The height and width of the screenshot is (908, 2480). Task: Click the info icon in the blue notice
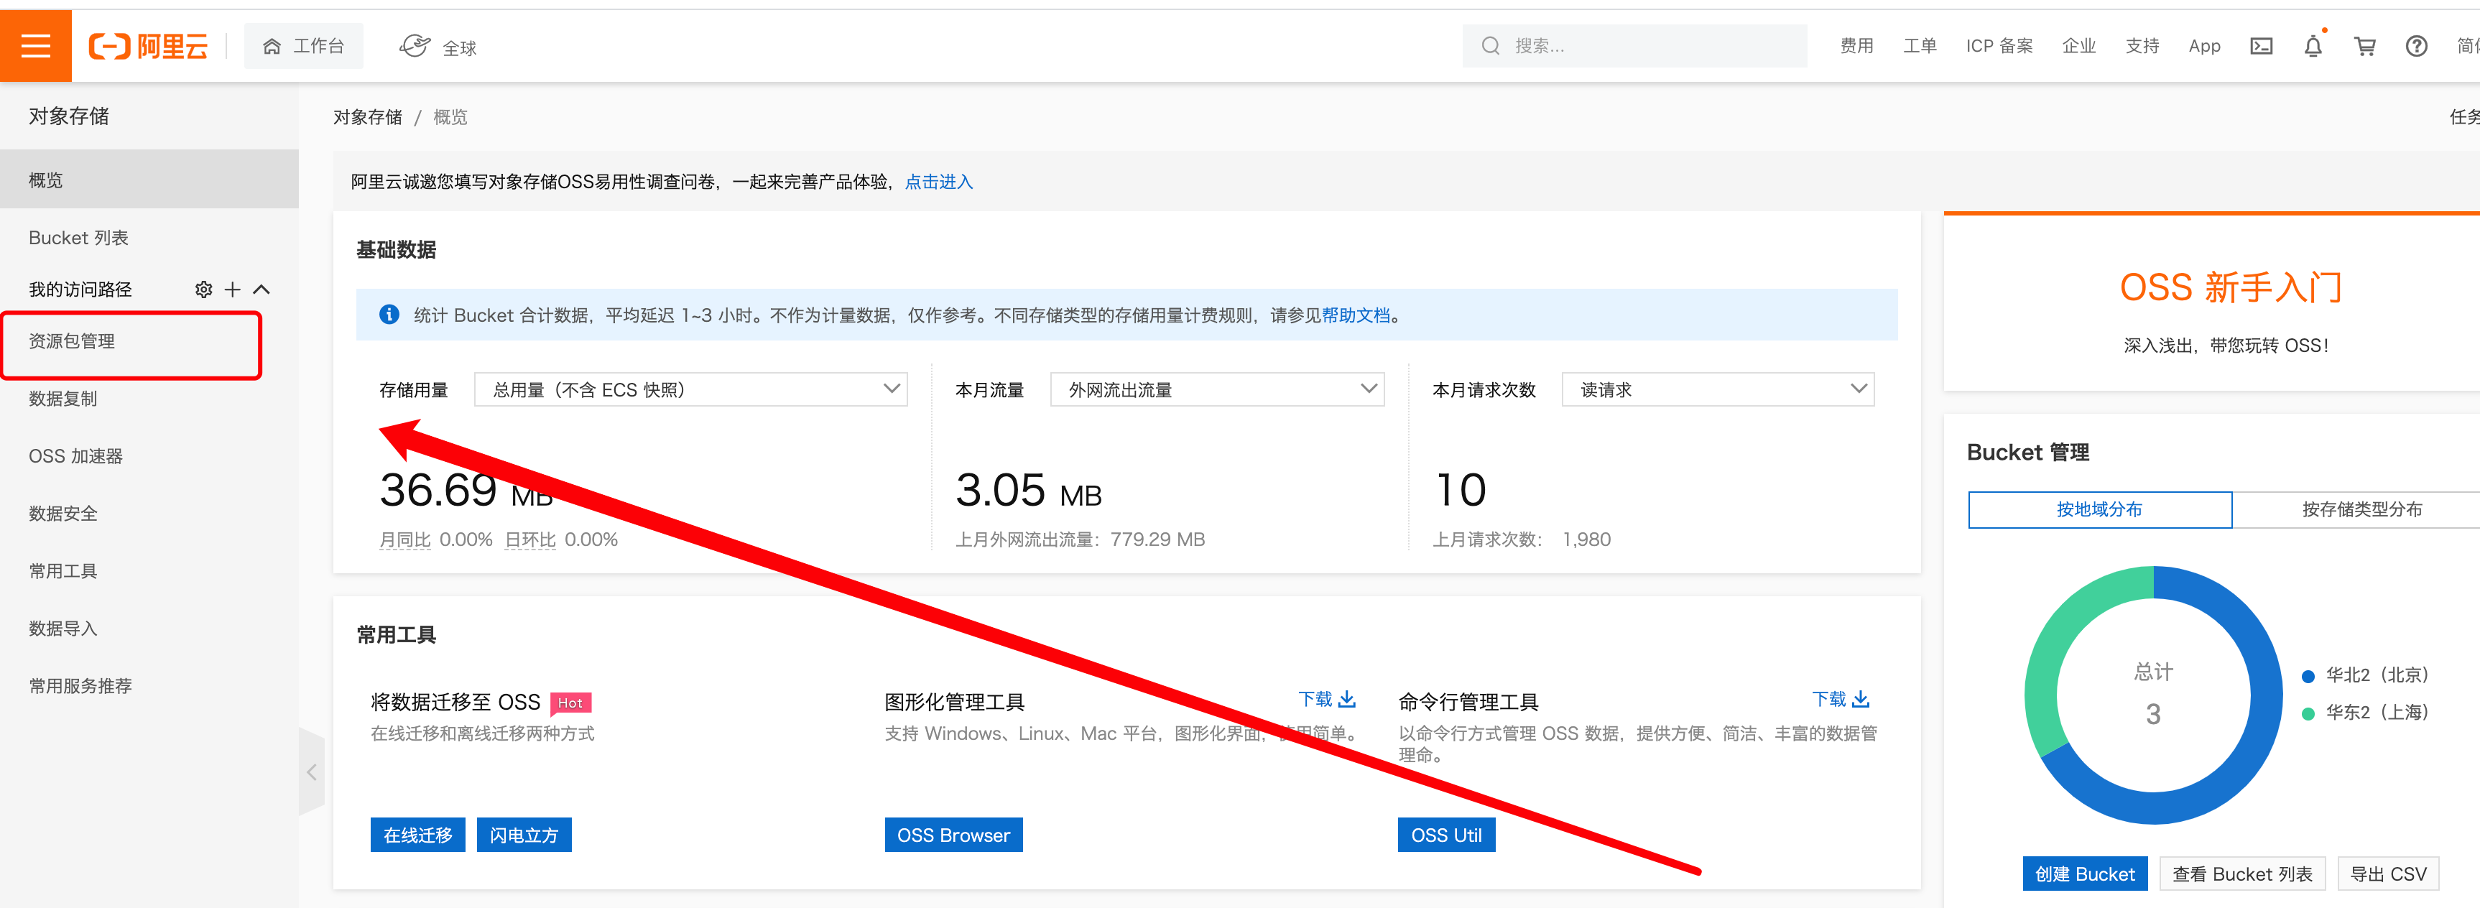[x=389, y=315]
